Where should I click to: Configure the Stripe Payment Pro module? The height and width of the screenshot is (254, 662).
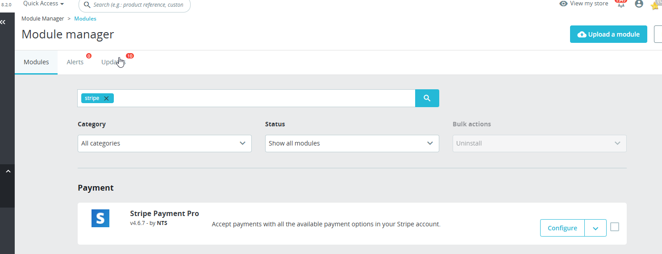pyautogui.click(x=562, y=228)
